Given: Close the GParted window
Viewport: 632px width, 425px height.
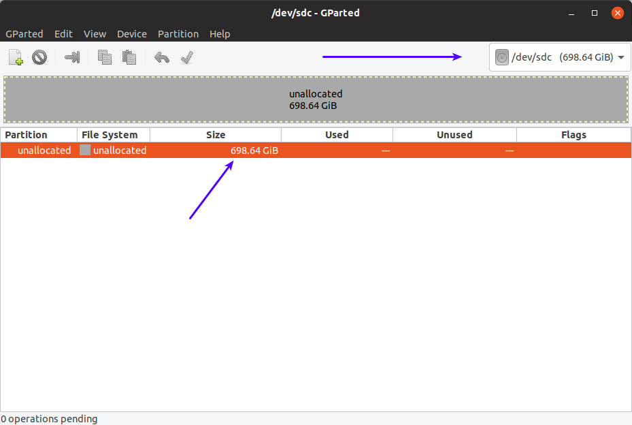Looking at the screenshot, I should [618, 13].
